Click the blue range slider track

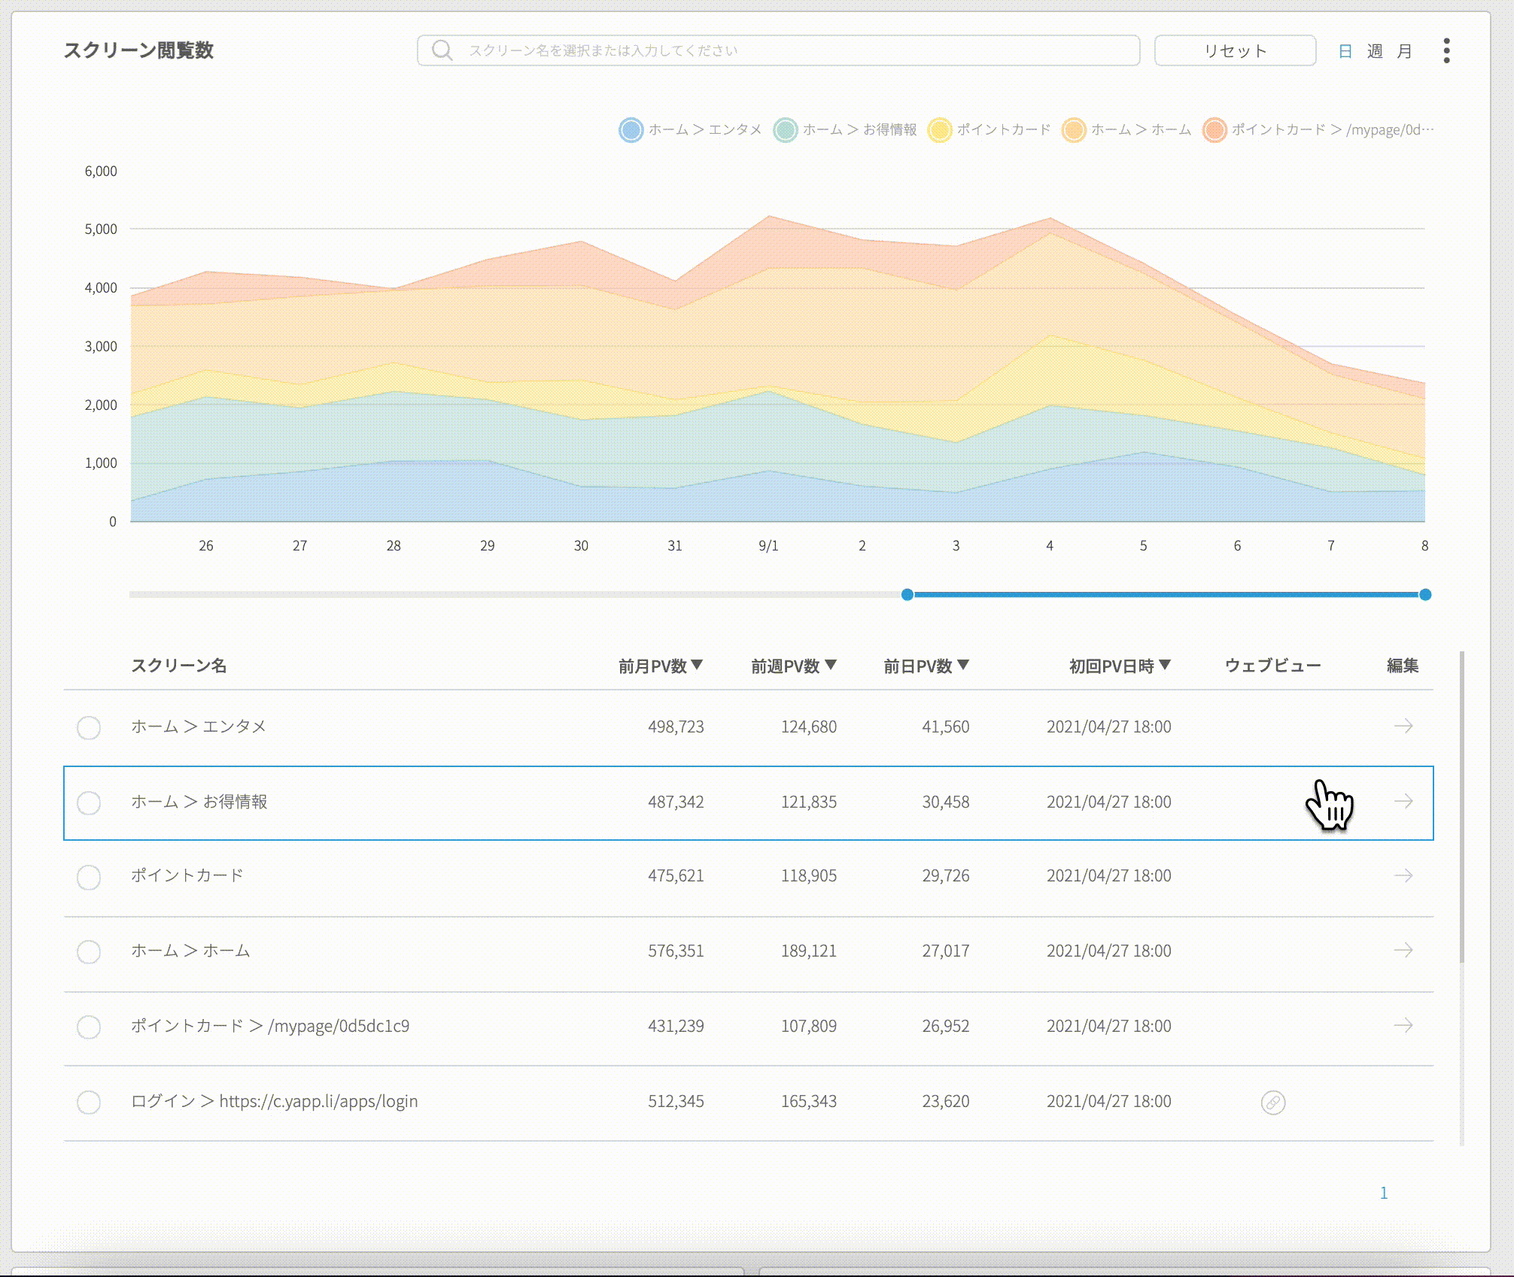pos(1166,595)
